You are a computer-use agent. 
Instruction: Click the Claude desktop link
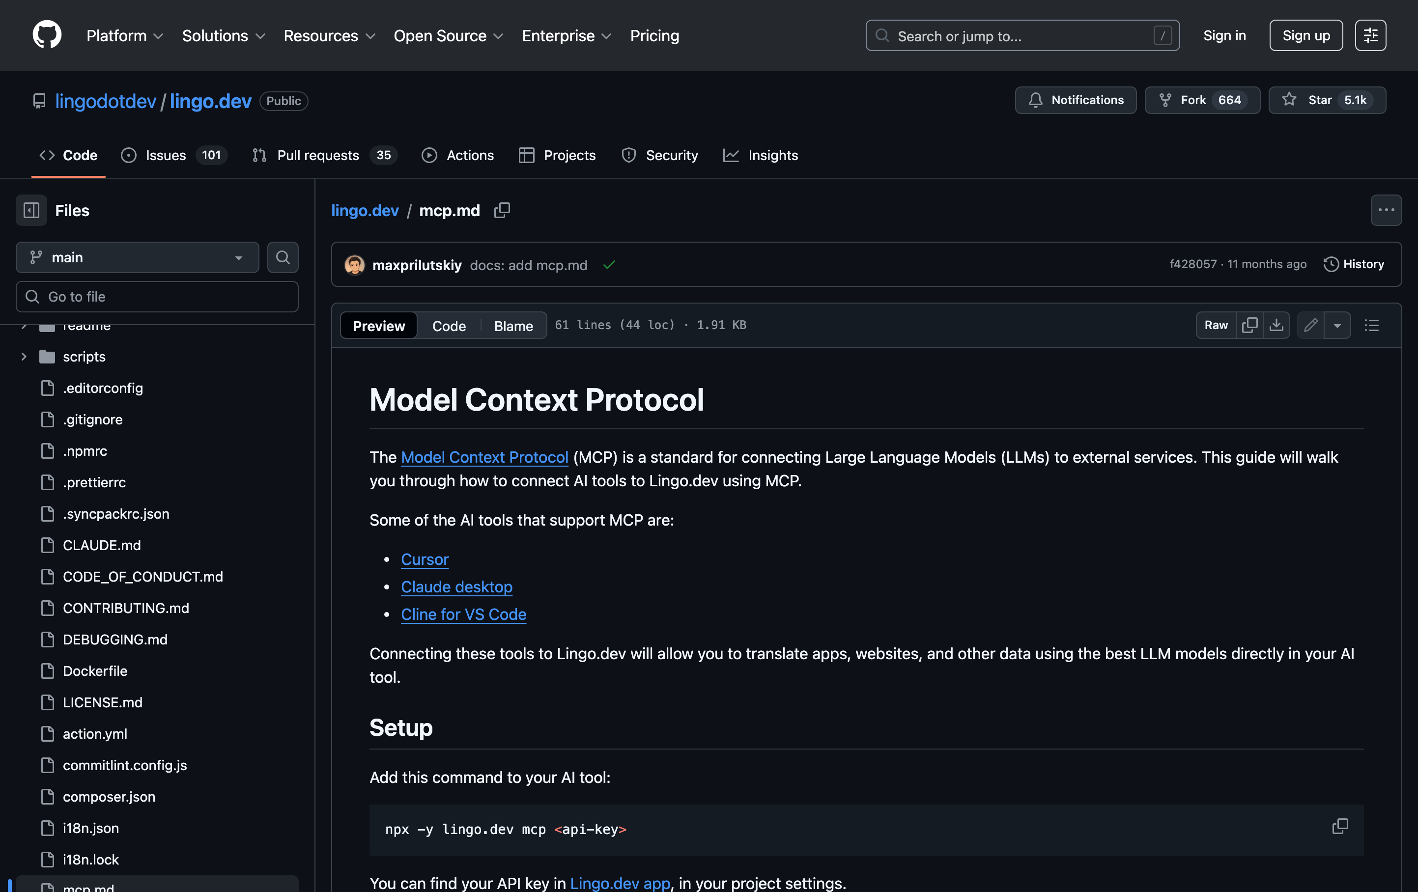(x=456, y=586)
